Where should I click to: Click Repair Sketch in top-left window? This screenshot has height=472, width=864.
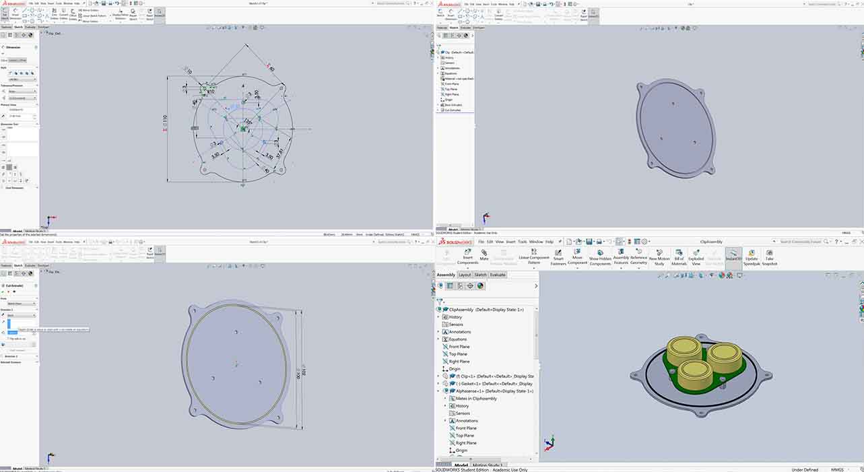[133, 14]
